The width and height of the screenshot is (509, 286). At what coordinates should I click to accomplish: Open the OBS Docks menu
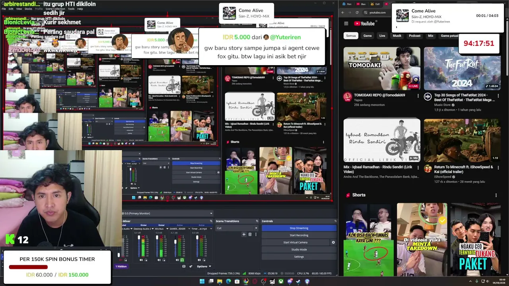pyautogui.click(x=28, y=9)
